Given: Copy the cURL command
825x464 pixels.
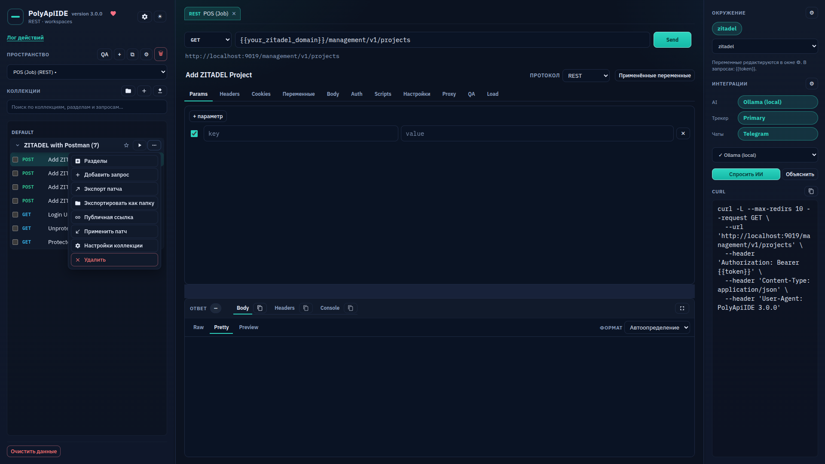Looking at the screenshot, I should [x=811, y=191].
